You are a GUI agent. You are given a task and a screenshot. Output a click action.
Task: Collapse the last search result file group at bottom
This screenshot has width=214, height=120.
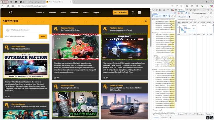[153, 113]
